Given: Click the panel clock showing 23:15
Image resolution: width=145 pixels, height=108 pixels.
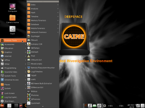Looking at the screenshot, I should 131,106.
